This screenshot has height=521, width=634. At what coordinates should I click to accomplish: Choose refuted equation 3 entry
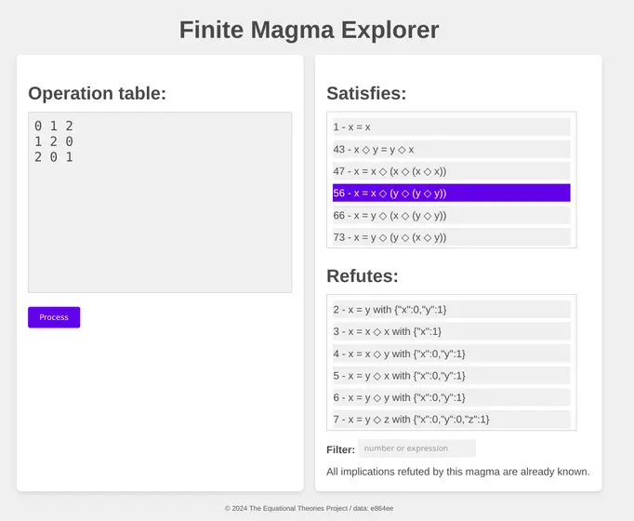pyautogui.click(x=451, y=331)
